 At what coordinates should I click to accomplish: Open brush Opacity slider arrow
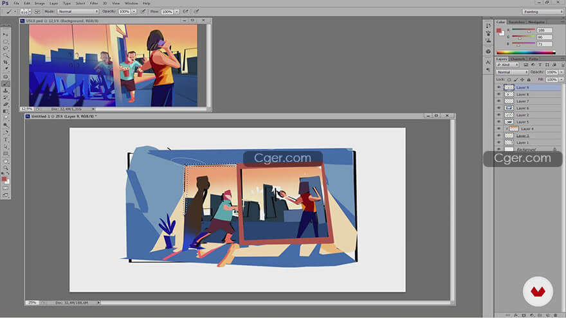pyautogui.click(x=134, y=12)
